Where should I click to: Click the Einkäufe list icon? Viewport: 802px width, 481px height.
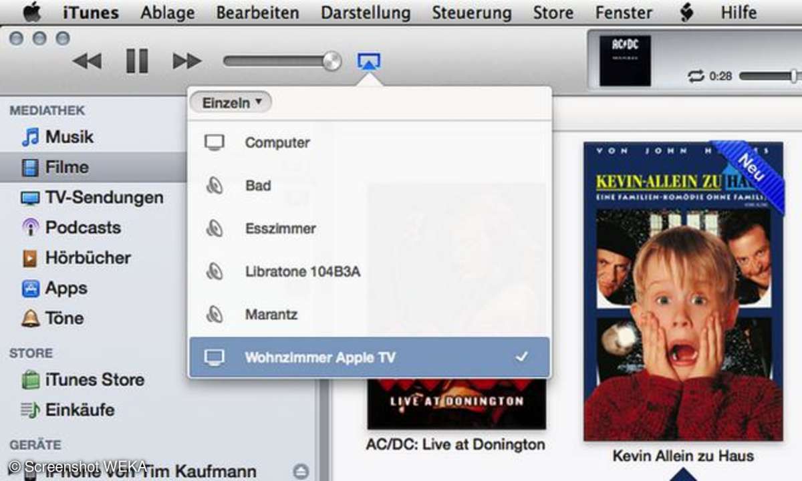coord(30,410)
